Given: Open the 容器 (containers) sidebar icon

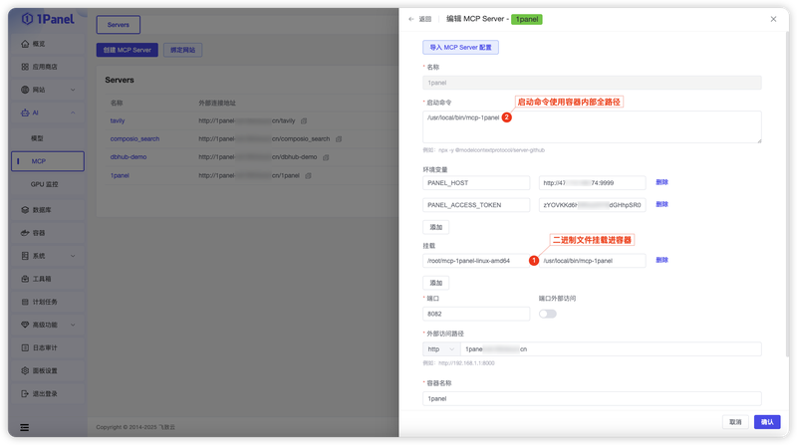Looking at the screenshot, I should [25, 233].
